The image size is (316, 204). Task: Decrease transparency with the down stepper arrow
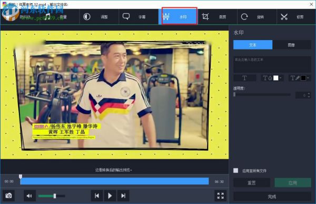pos(309,96)
